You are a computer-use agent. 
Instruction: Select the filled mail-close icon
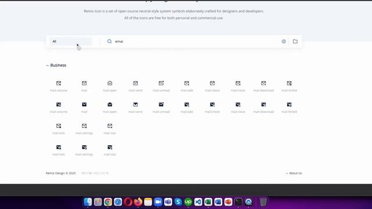tap(238, 105)
